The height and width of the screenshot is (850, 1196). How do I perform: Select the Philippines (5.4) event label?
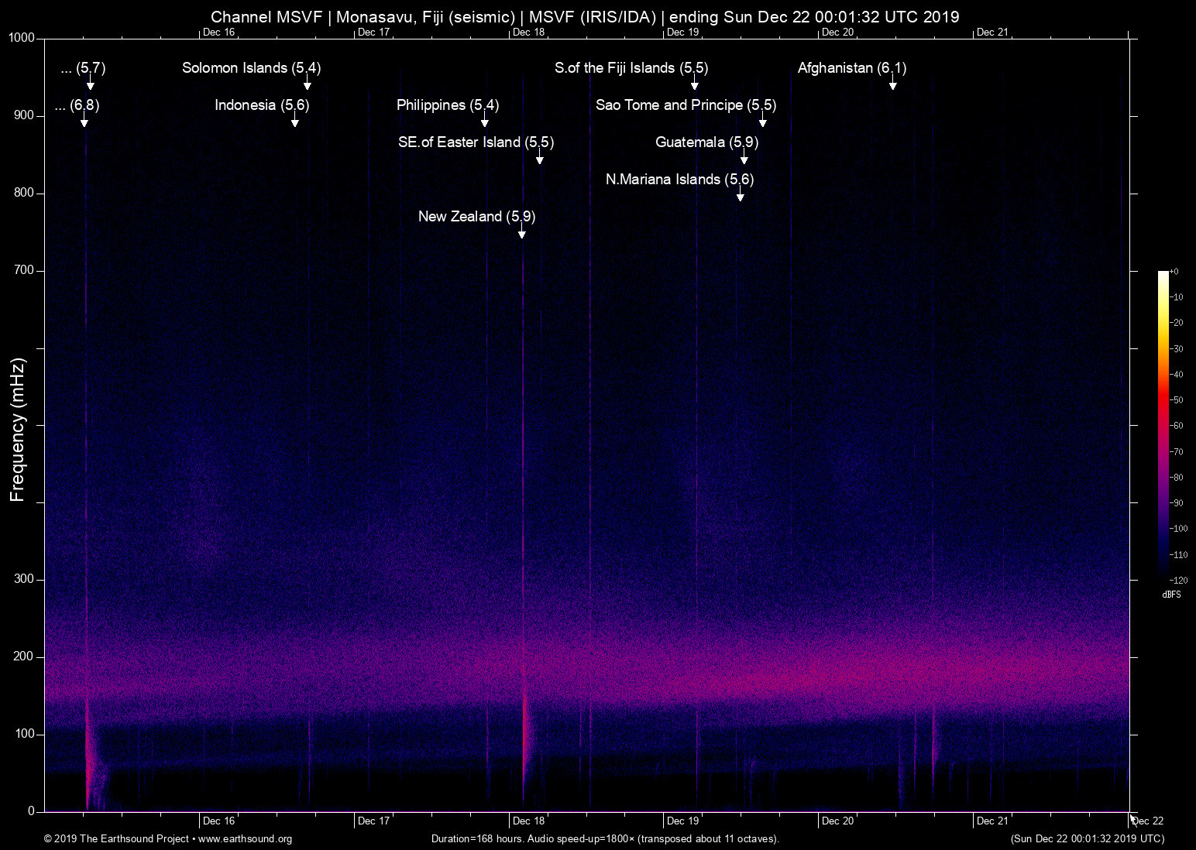click(448, 105)
